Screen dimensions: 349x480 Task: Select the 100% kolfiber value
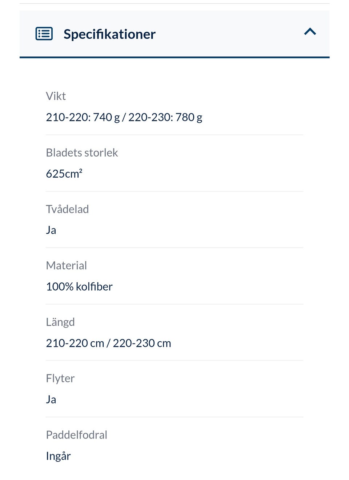pyautogui.click(x=79, y=286)
